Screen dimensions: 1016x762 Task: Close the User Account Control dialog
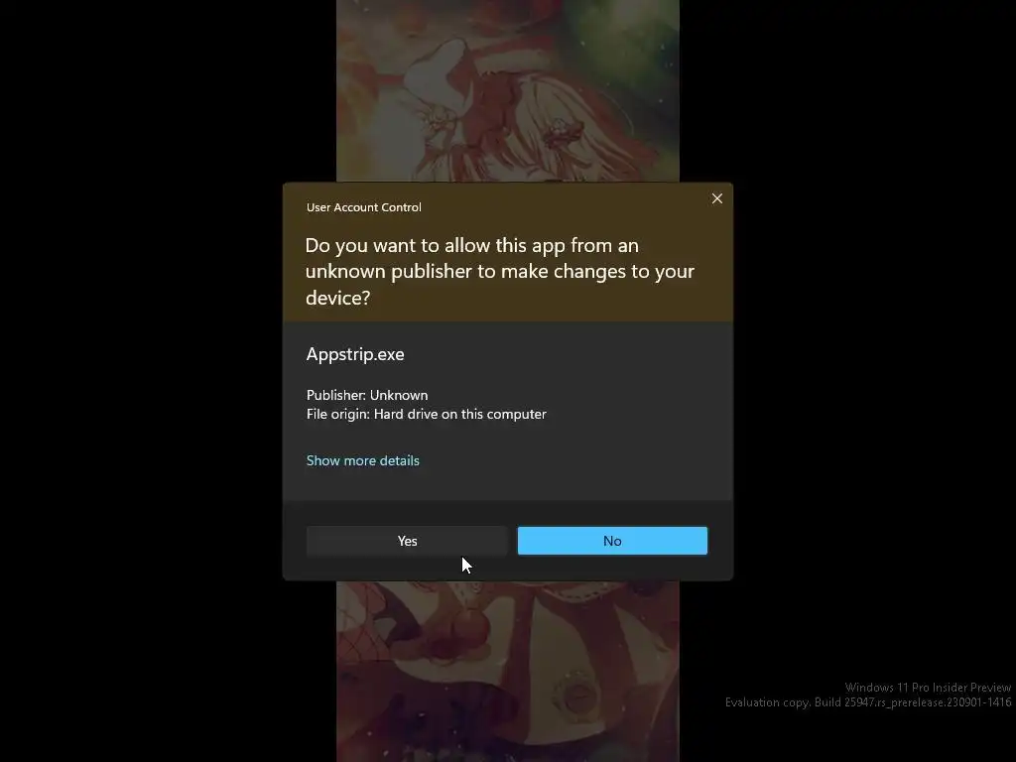716,198
